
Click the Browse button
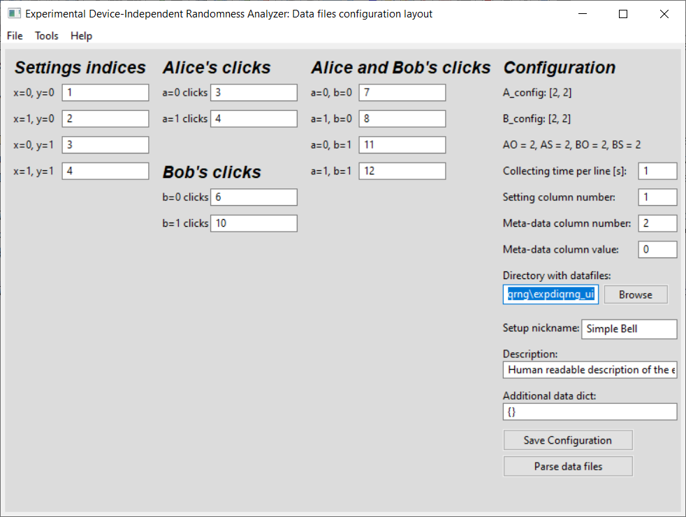(636, 294)
